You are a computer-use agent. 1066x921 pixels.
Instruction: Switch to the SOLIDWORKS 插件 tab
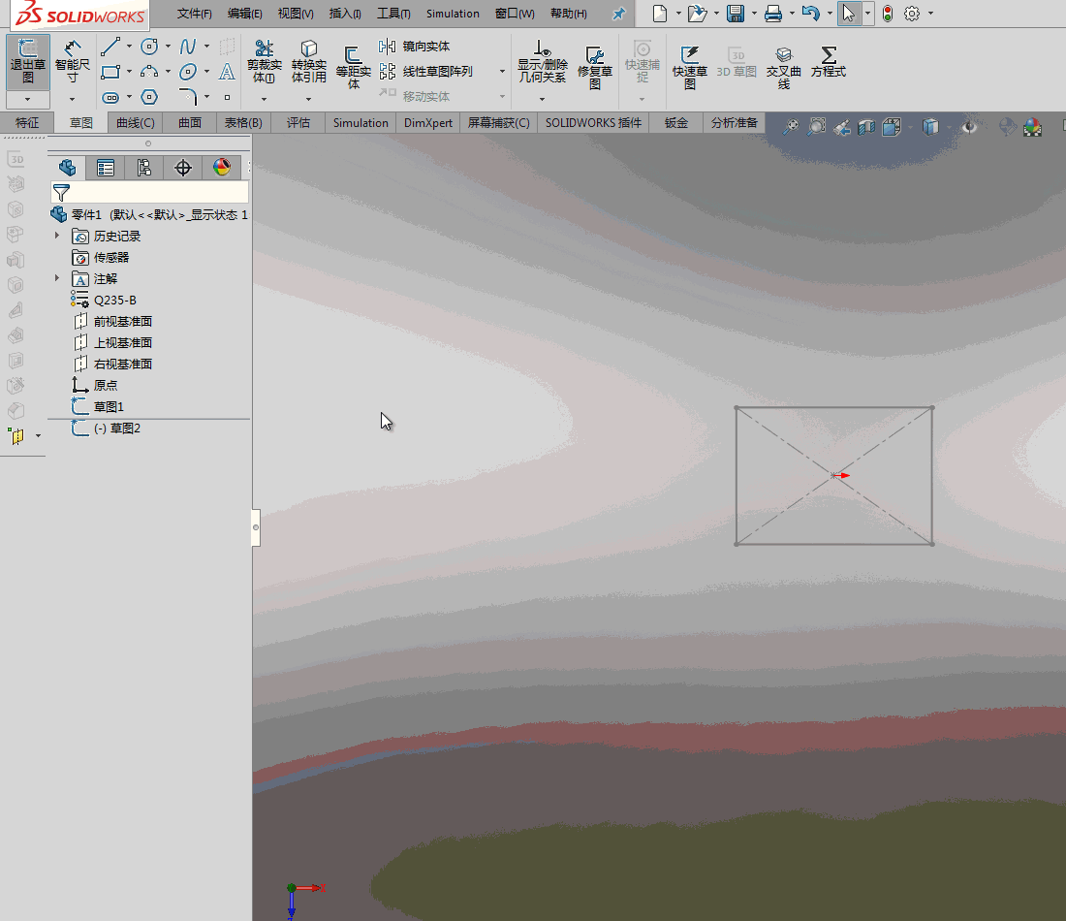(x=593, y=122)
